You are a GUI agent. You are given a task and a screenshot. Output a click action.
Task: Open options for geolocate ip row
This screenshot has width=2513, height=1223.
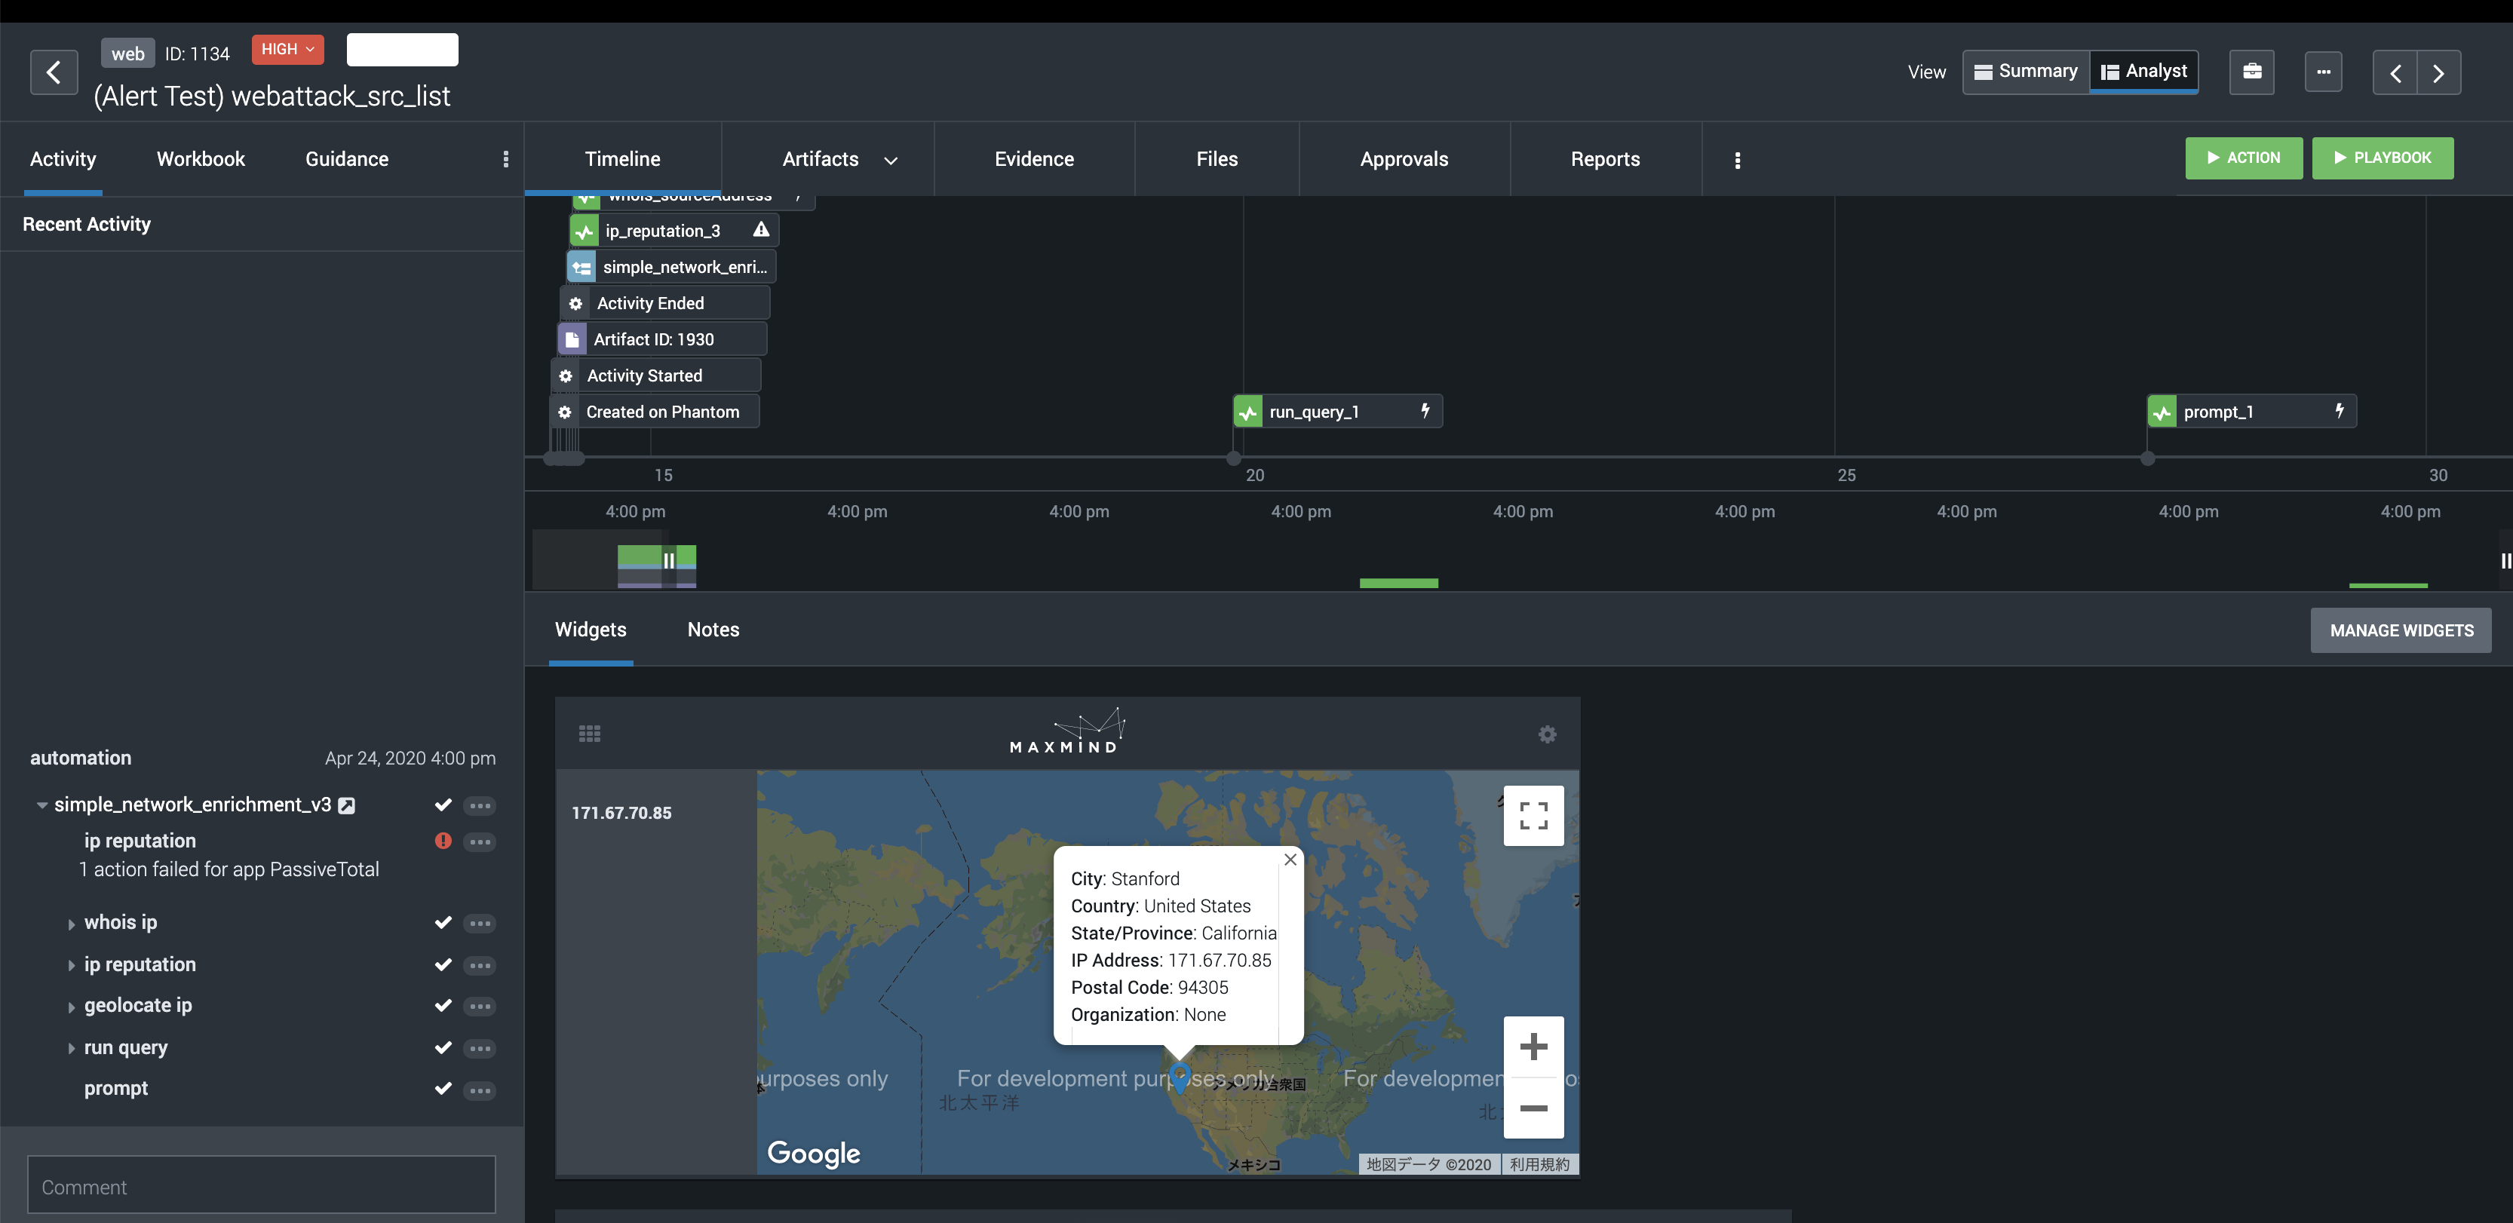(479, 1006)
